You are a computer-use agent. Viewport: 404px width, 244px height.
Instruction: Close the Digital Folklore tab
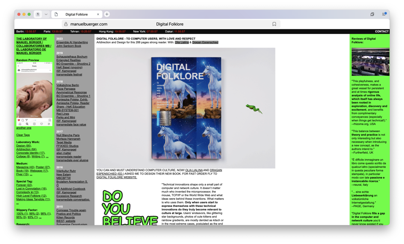tap(98, 14)
